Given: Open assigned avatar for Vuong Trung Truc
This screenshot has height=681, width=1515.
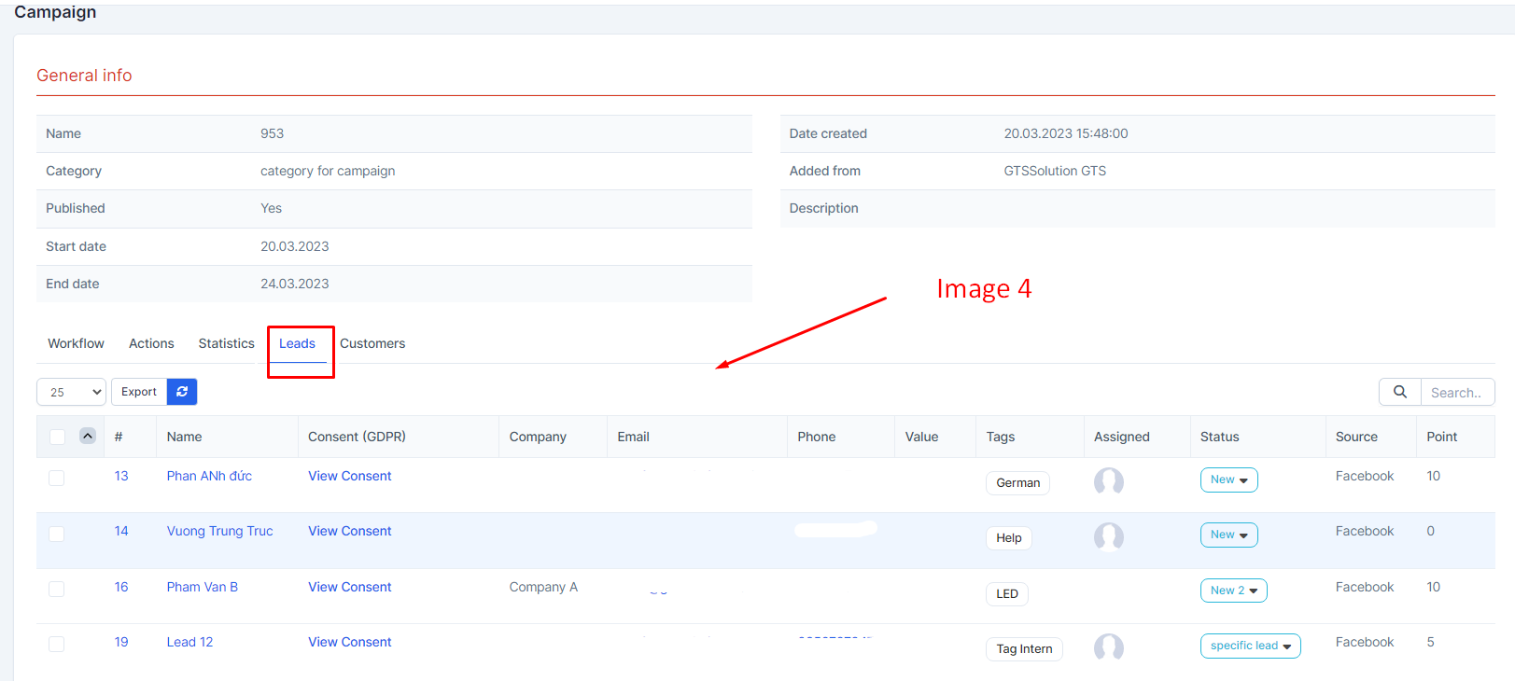Looking at the screenshot, I should [x=1109, y=536].
